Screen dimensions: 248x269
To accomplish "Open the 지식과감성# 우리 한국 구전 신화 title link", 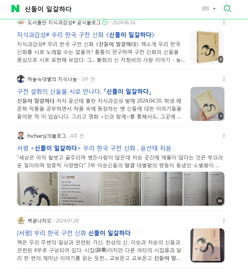I will [86, 35].
